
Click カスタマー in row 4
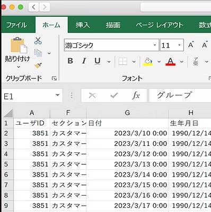(68, 154)
